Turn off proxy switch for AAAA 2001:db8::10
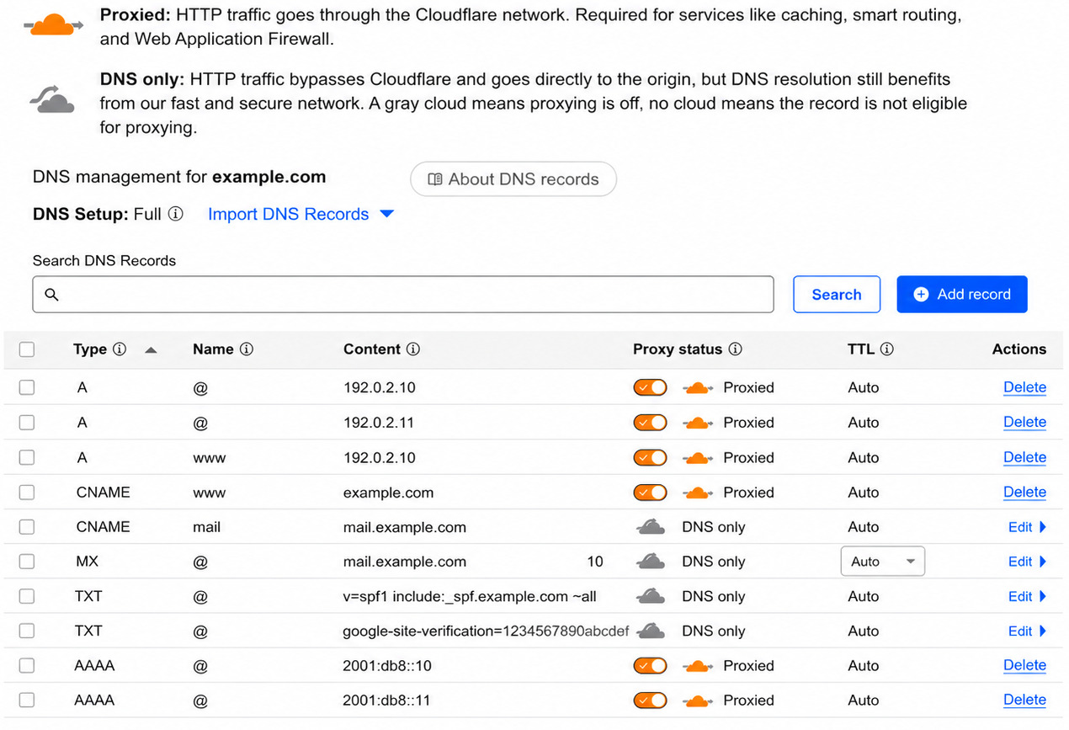The image size is (1069, 730). [x=650, y=666]
